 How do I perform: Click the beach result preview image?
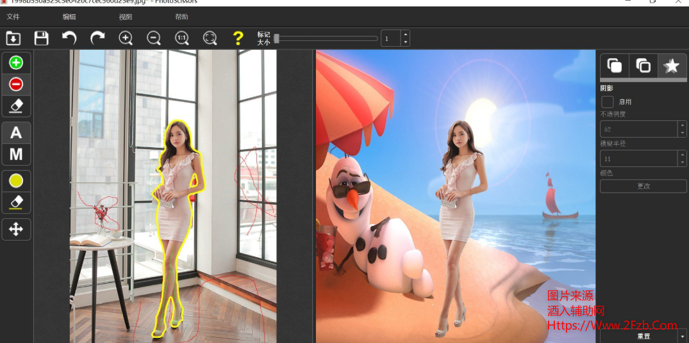[456, 196]
